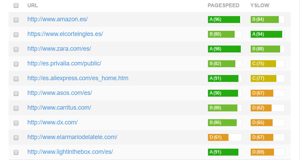Viewport: 300px width, 160px height.
Task: Check the box for amazon.es row
Action: [16, 20]
